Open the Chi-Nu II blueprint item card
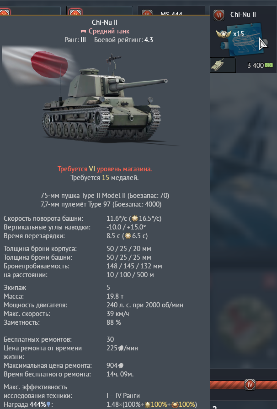This screenshot has width=277, height=409. coord(244,40)
